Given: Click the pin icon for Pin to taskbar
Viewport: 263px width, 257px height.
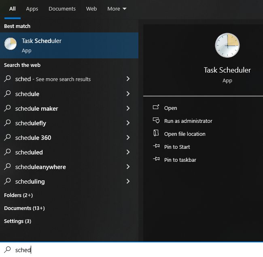Looking at the screenshot, I should click(x=156, y=158).
